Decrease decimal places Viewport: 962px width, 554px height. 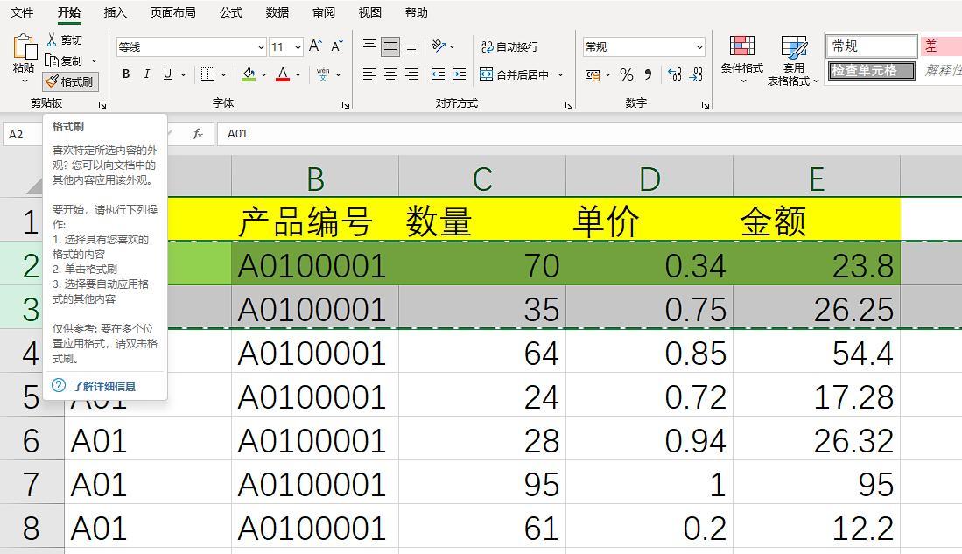coord(697,75)
